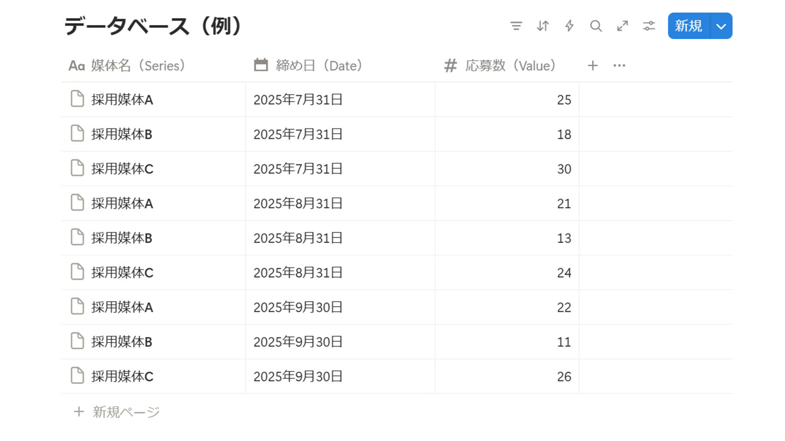Click the search magnifier icon
The image size is (785, 441).
pyautogui.click(x=596, y=26)
